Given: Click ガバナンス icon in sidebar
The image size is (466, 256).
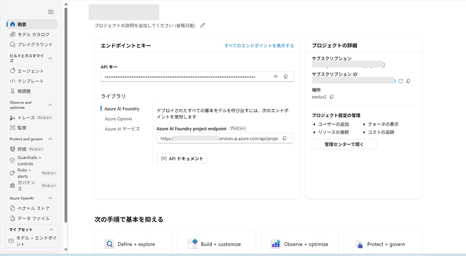Looking at the screenshot, I should pos(12,186).
